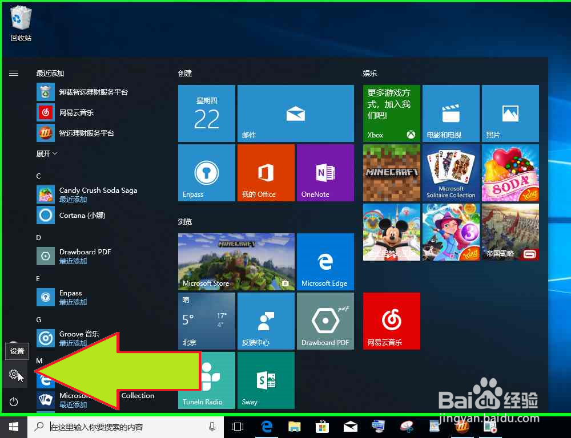Click the 娱乐 tile group header
The width and height of the screenshot is (571, 438).
[370, 74]
